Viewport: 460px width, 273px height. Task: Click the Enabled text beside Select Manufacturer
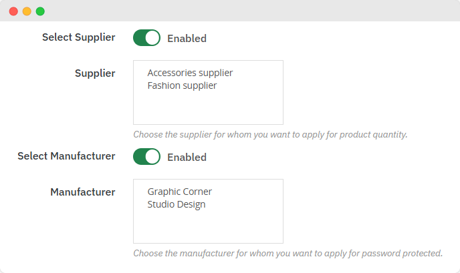click(x=187, y=158)
